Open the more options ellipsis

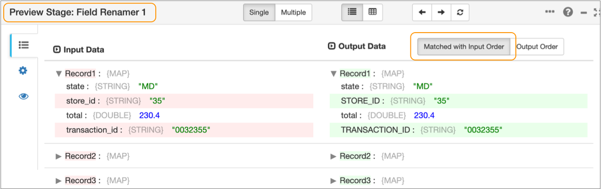tap(550, 12)
